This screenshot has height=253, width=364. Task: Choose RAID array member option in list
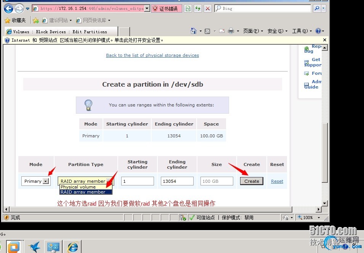click(x=86, y=192)
